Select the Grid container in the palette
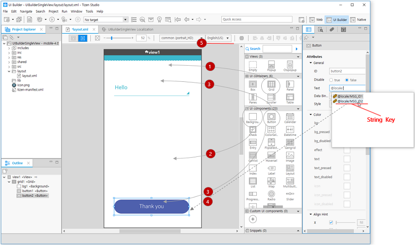The height and width of the screenshot is (245, 415). tap(271, 85)
